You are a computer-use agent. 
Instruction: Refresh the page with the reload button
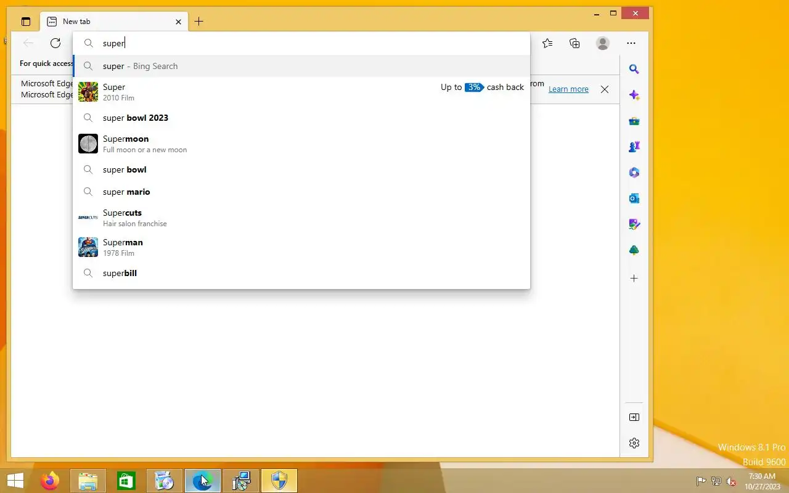pyautogui.click(x=55, y=43)
